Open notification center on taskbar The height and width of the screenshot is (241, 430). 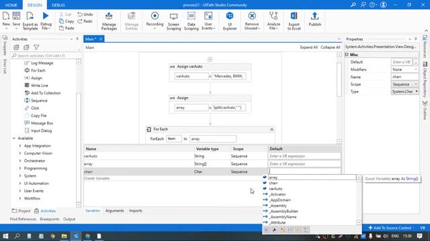point(420,236)
